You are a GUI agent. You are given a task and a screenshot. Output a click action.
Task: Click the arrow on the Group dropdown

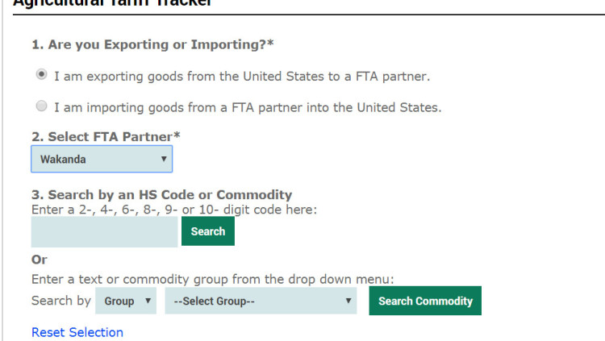148,301
